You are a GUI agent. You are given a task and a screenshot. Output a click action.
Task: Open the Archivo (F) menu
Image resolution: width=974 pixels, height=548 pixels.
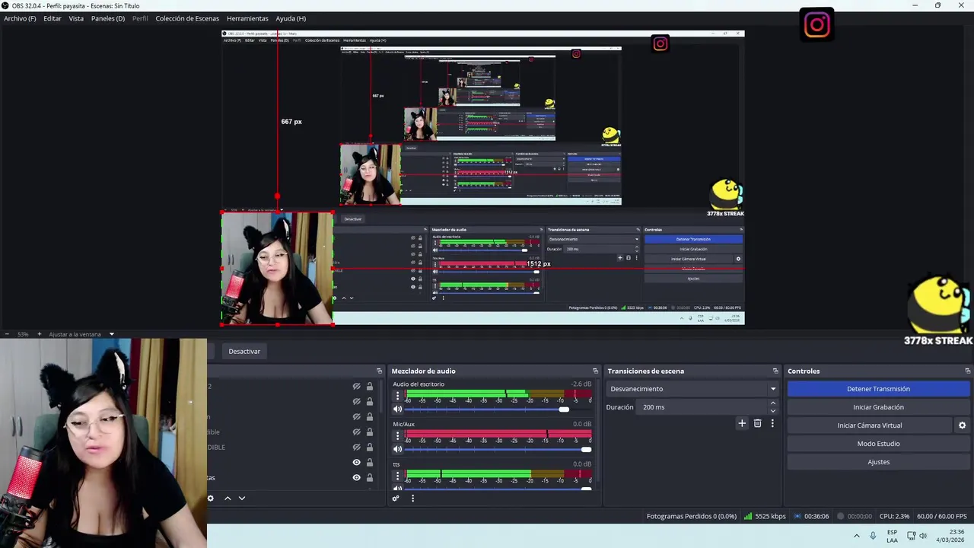click(20, 18)
